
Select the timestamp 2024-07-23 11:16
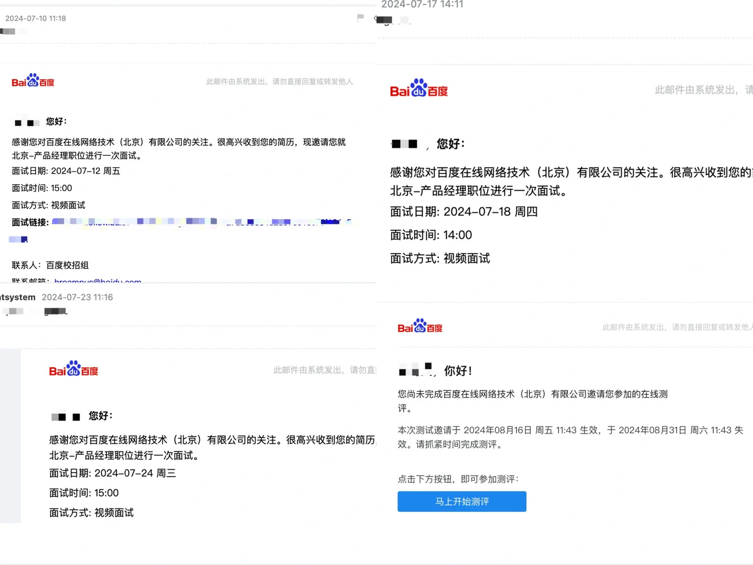(x=77, y=297)
